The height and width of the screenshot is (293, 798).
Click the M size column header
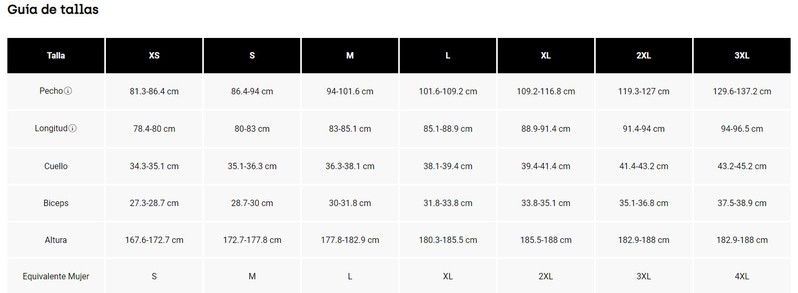tap(350, 55)
